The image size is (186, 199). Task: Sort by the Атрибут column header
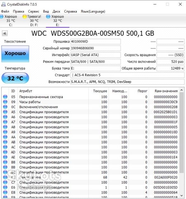pos(53,91)
